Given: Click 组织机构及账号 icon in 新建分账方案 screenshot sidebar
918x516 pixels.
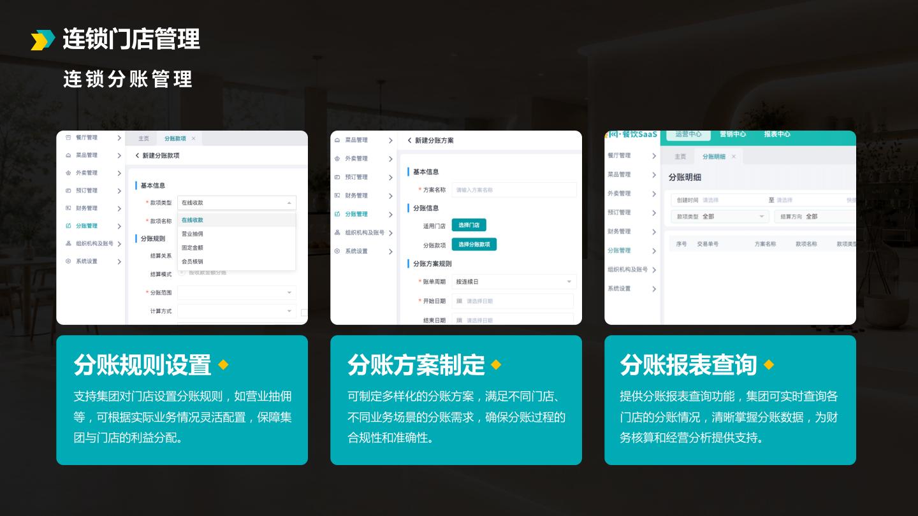Looking at the screenshot, I should [337, 233].
